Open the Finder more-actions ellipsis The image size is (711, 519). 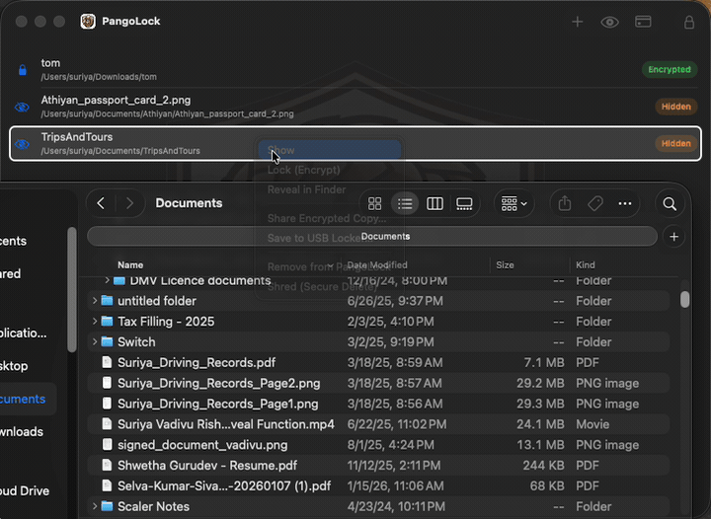coord(625,204)
